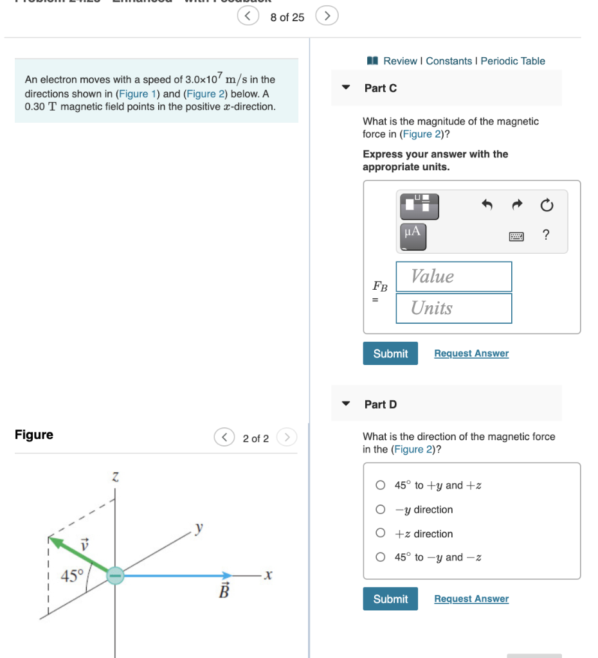Select 45° to +y and +z
The image size is (598, 658).
point(380,485)
